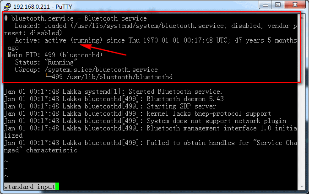Close the PuTTY session window
309x194 pixels.
pos(295,4)
